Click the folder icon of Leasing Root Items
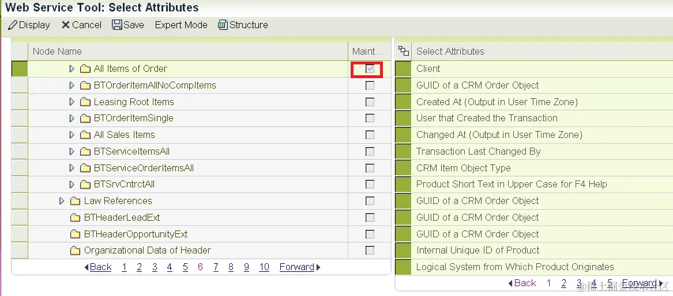This screenshot has width=673, height=296. point(85,102)
